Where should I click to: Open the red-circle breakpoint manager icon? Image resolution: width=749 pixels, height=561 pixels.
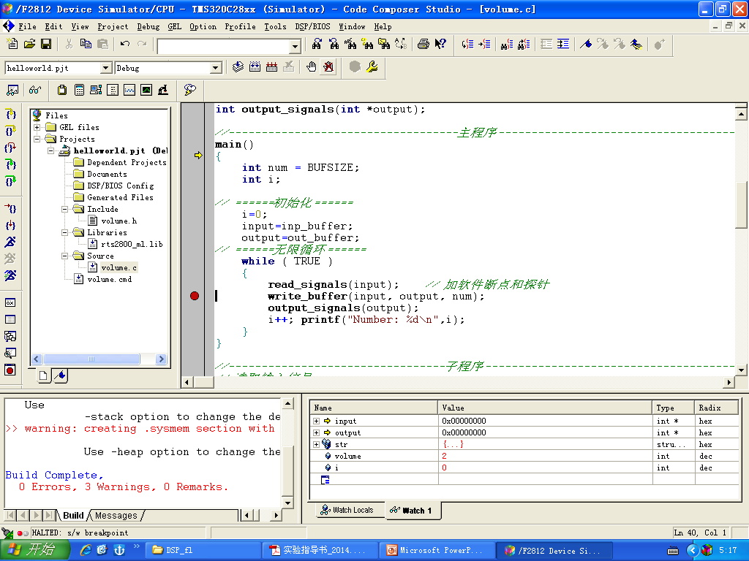[10, 370]
